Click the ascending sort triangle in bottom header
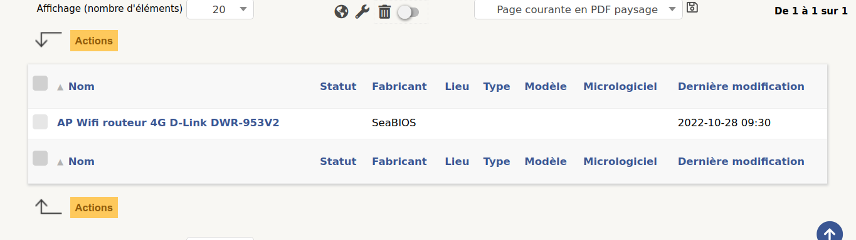 pos(60,162)
